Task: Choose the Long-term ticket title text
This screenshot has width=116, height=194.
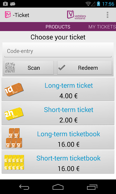Action: click(69, 85)
